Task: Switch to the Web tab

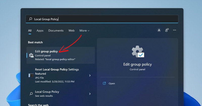Action: point(71,31)
